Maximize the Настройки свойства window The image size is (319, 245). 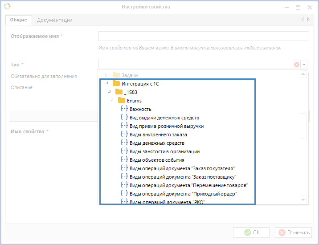298,8
